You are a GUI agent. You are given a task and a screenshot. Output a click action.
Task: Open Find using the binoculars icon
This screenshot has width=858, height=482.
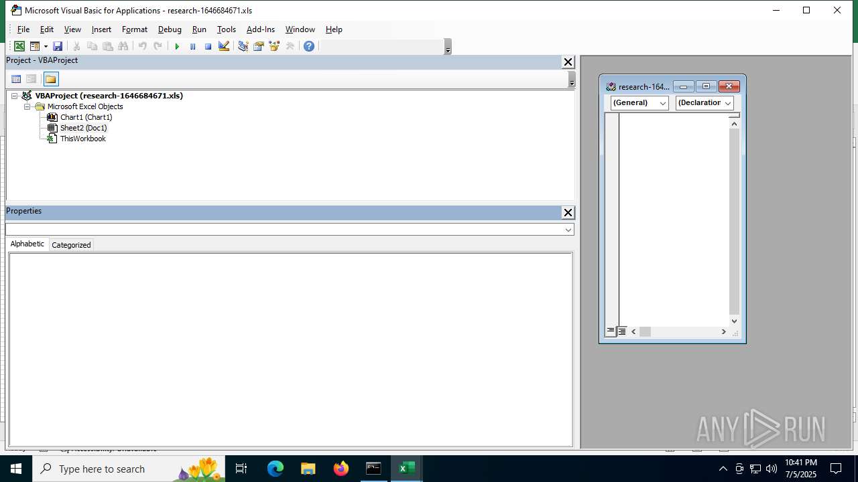coord(123,46)
